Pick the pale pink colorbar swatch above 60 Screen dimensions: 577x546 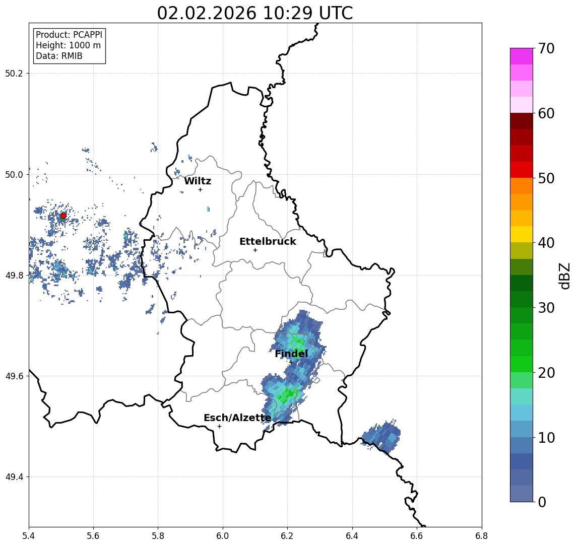point(522,105)
